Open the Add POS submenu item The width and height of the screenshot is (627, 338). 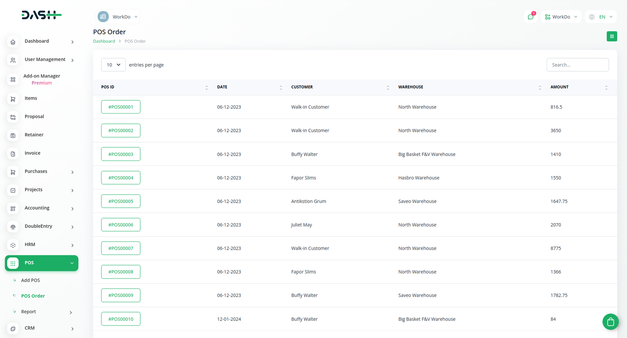pyautogui.click(x=31, y=280)
